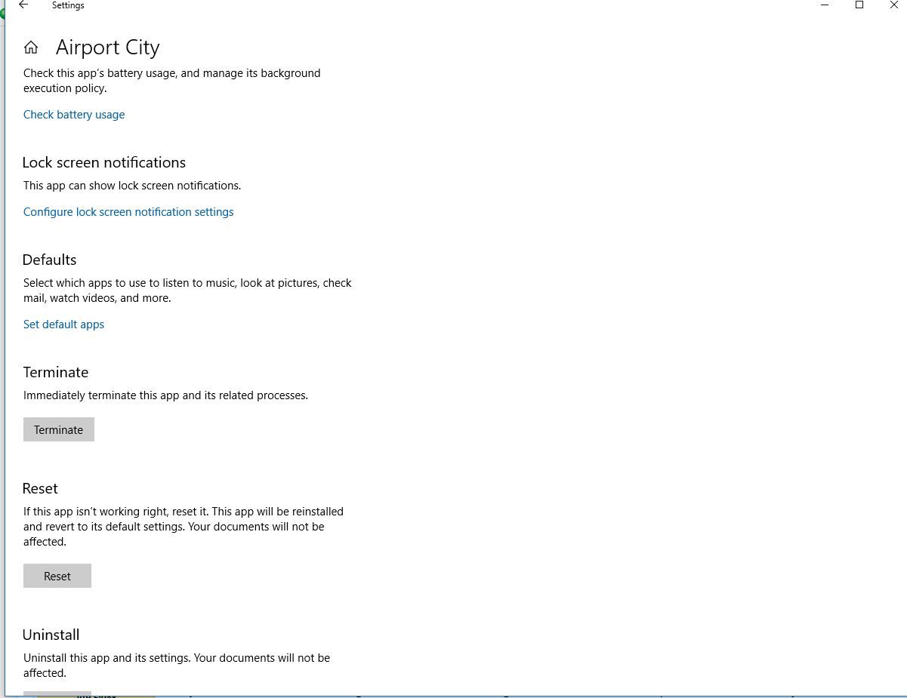Screen dimensions: 907x698
Task: Select the Terminate section heading
Action: point(56,372)
